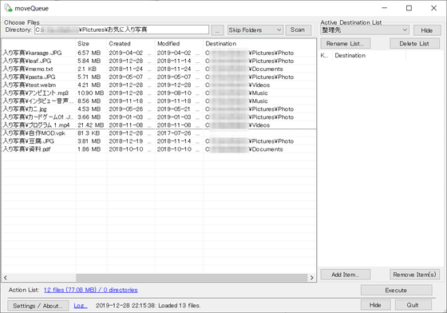Image resolution: width=447 pixels, height=313 pixels.
Task: Sort by the Size column header
Action: (91, 44)
